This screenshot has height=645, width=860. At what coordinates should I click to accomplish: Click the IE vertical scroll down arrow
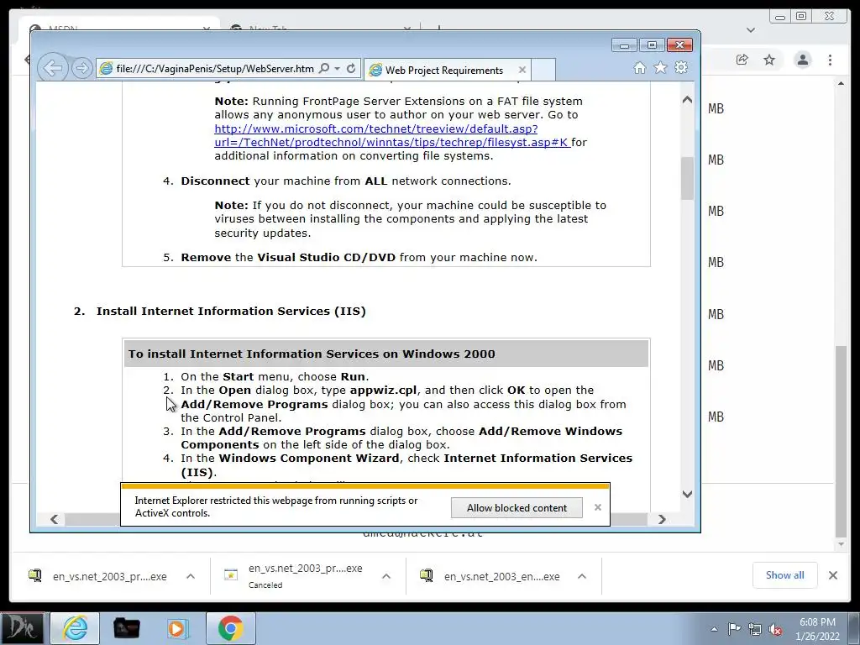click(687, 494)
